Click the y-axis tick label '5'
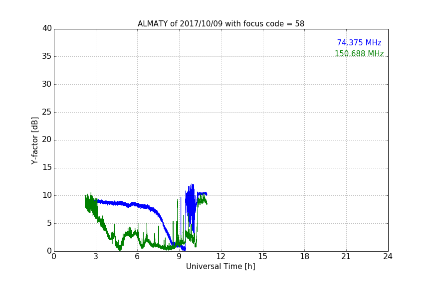The image size is (431, 287). (x=49, y=223)
